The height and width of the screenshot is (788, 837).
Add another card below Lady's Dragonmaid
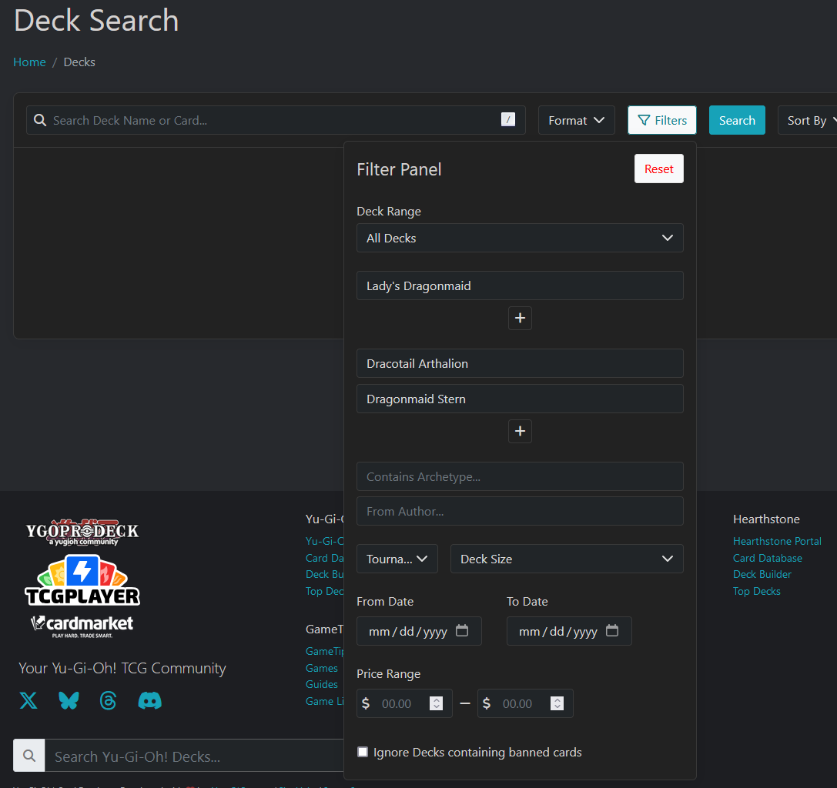520,318
